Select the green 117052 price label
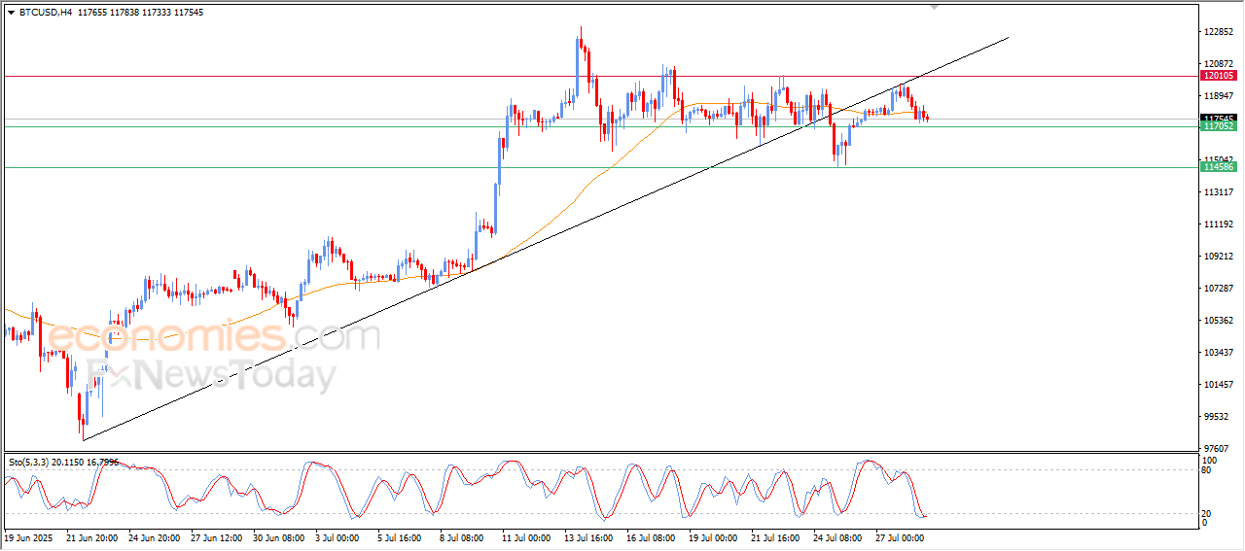 [x=1218, y=126]
